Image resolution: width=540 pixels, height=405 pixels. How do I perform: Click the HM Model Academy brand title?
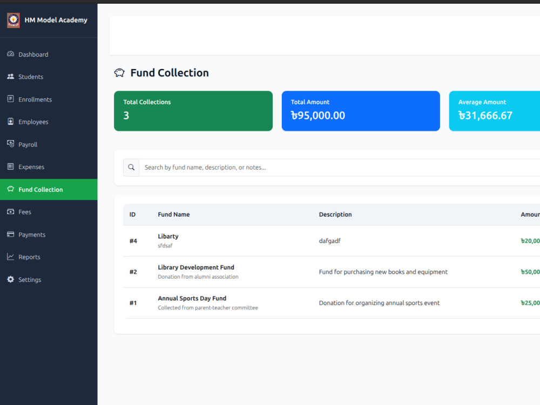click(x=56, y=20)
